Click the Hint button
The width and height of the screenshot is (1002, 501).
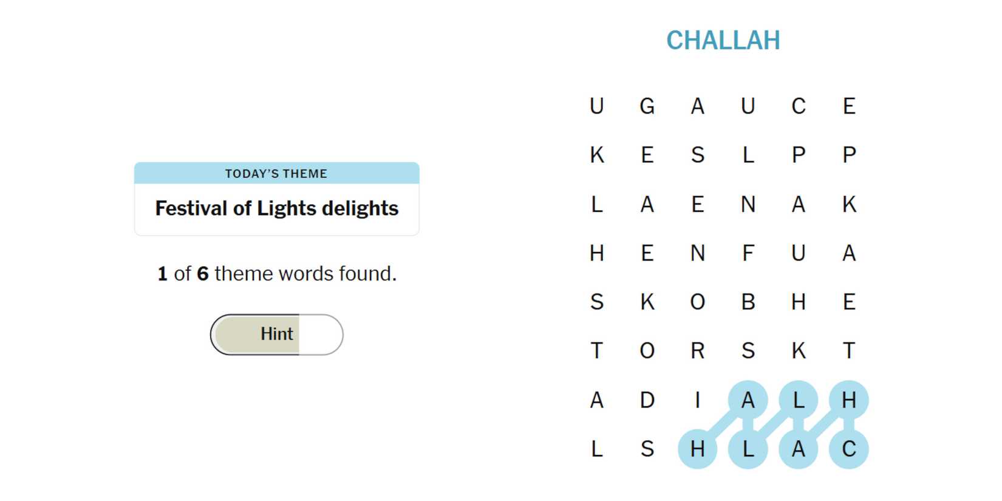coord(277,334)
